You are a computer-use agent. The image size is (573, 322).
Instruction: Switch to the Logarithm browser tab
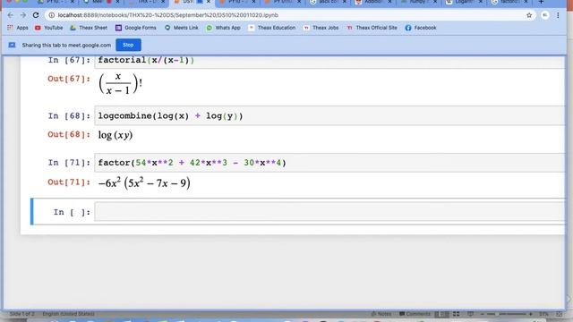tap(464, 2)
